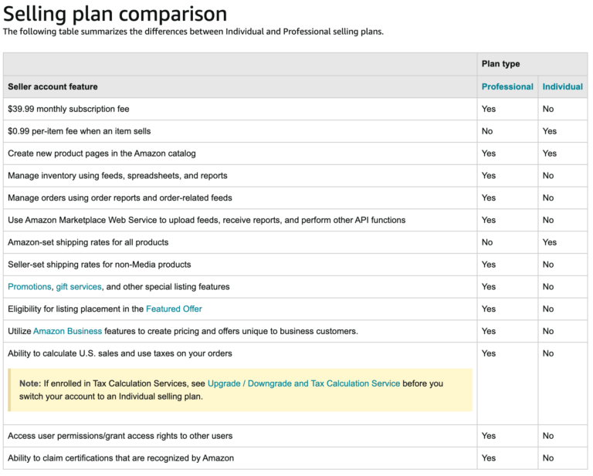This screenshot has height=476, width=593.
Task: Click the gift services link
Action: coord(79,287)
